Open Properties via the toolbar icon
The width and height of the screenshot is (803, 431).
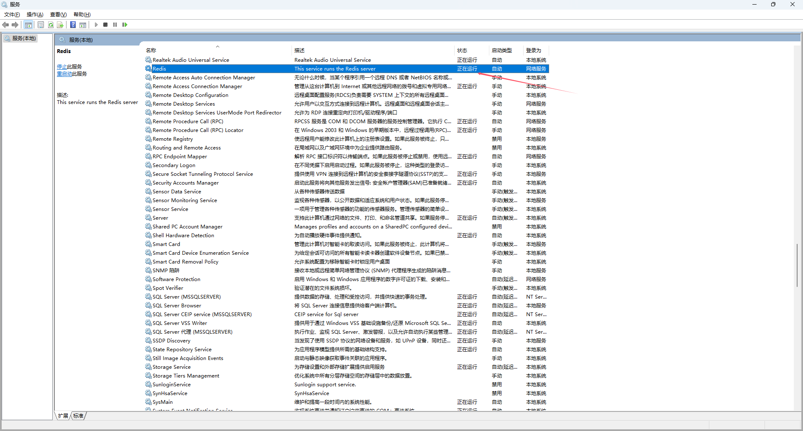point(41,25)
